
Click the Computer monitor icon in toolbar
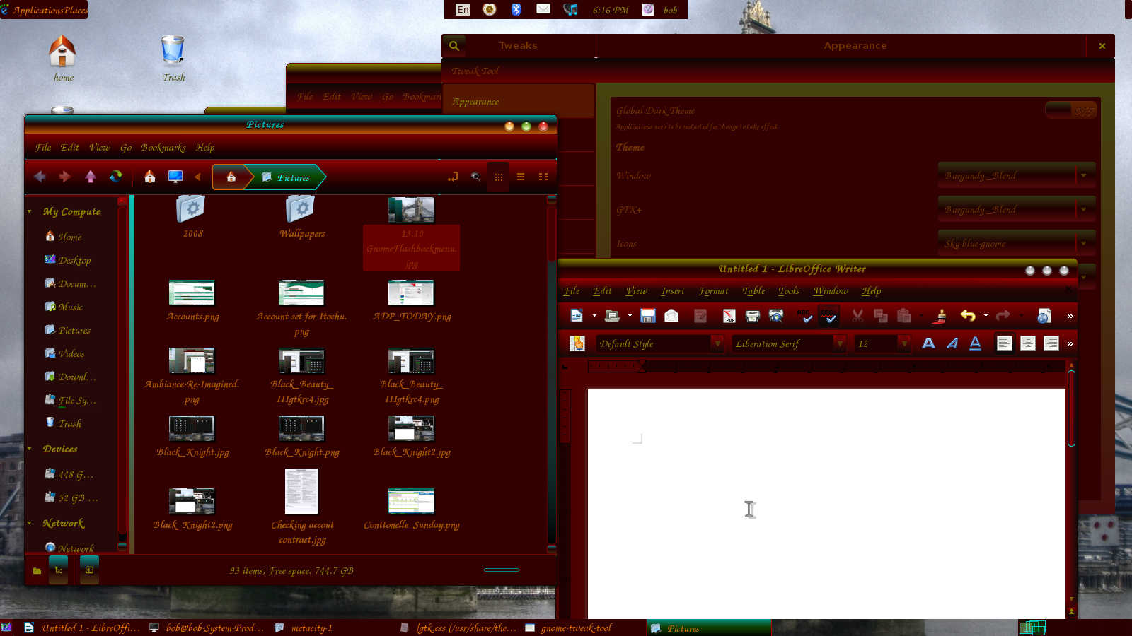(175, 177)
